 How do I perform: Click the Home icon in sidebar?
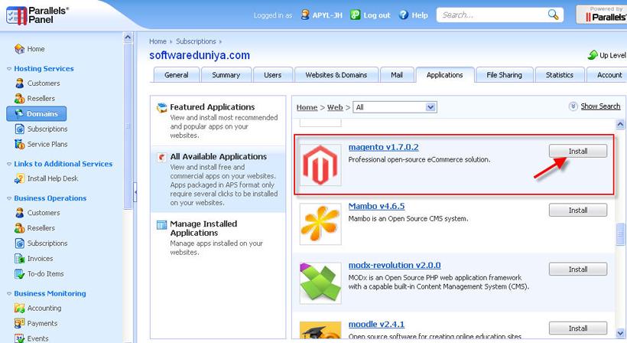tap(19, 49)
